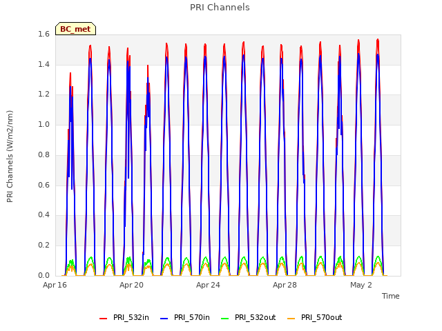The image size is (442, 331).
Task: Toggle the PRI_532in legend entry
Action: pos(124,317)
